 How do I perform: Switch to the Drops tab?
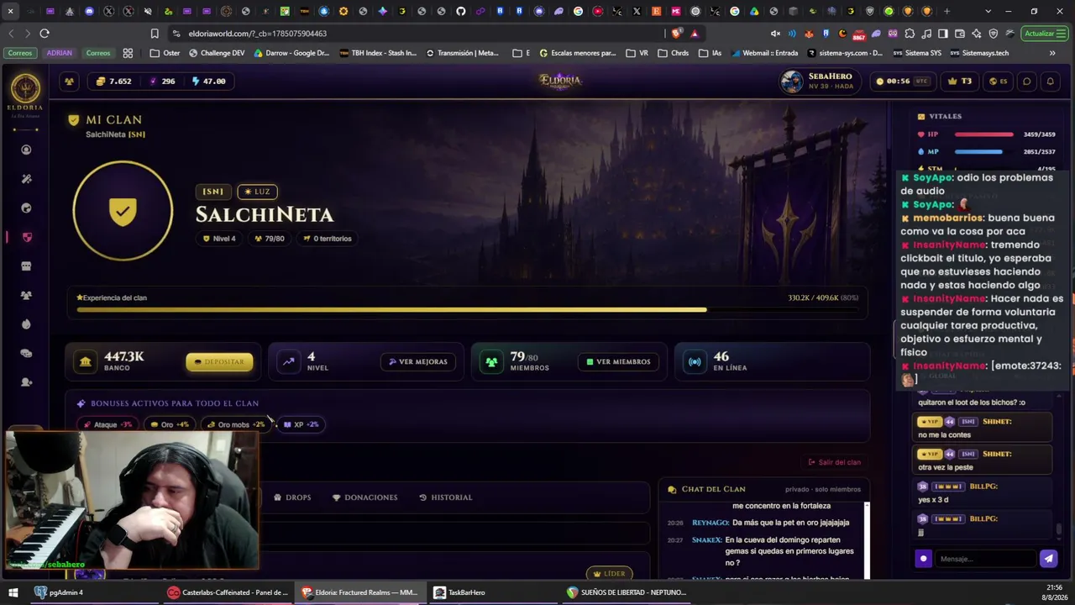(292, 497)
